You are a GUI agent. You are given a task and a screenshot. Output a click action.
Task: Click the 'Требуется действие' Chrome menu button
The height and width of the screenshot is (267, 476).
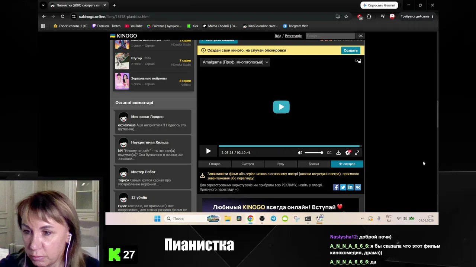click(417, 16)
